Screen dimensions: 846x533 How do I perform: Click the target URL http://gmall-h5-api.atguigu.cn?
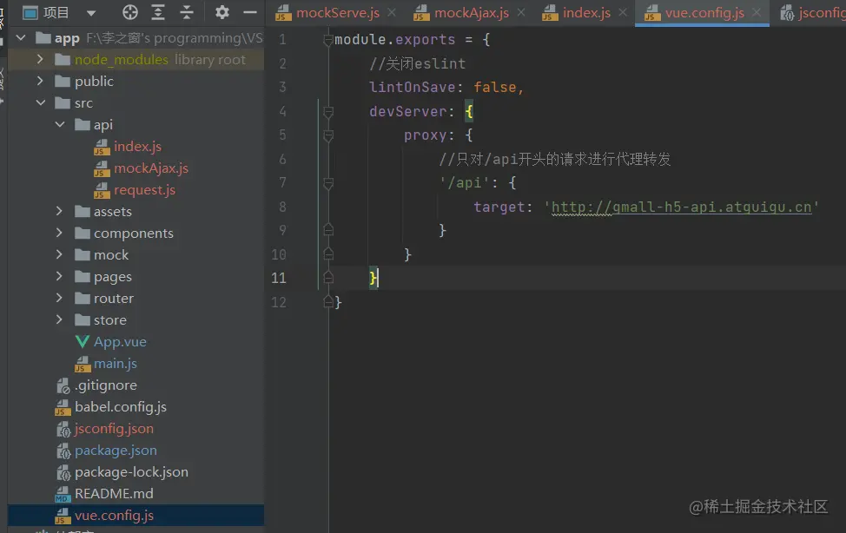[681, 207]
